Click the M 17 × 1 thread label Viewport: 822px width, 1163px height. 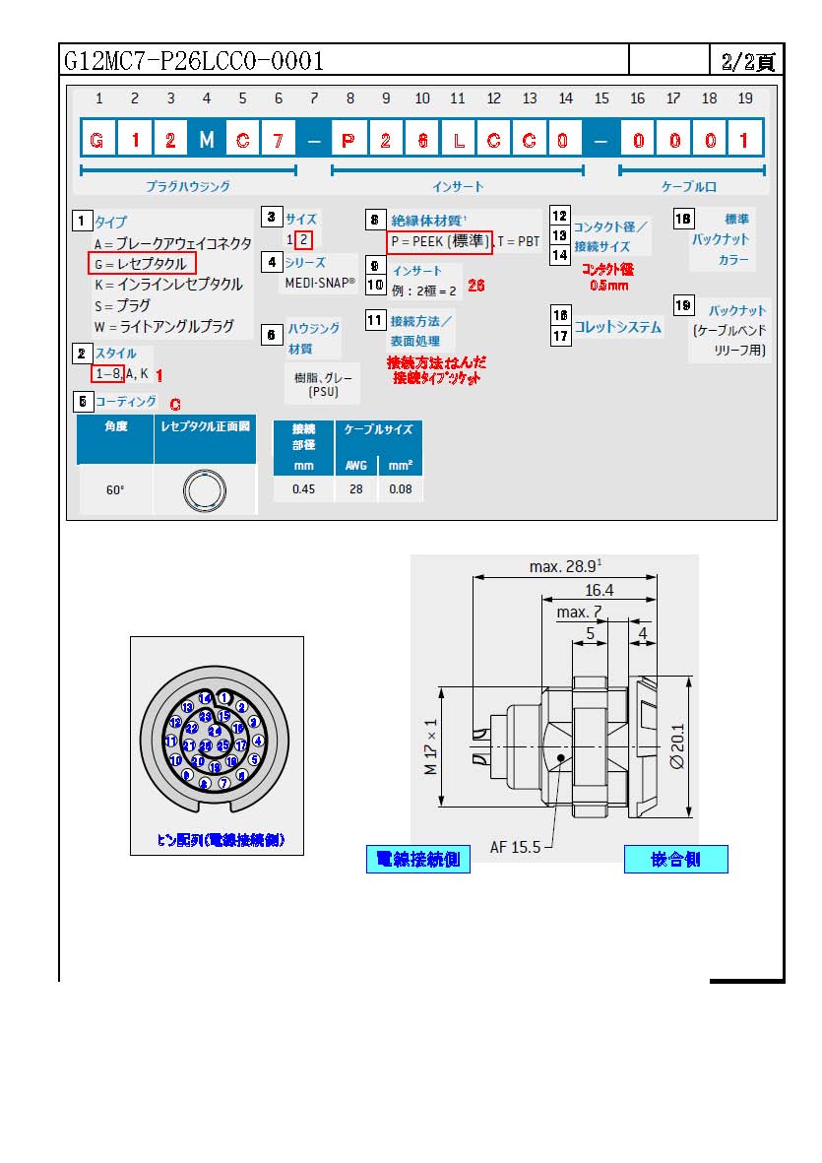430,746
